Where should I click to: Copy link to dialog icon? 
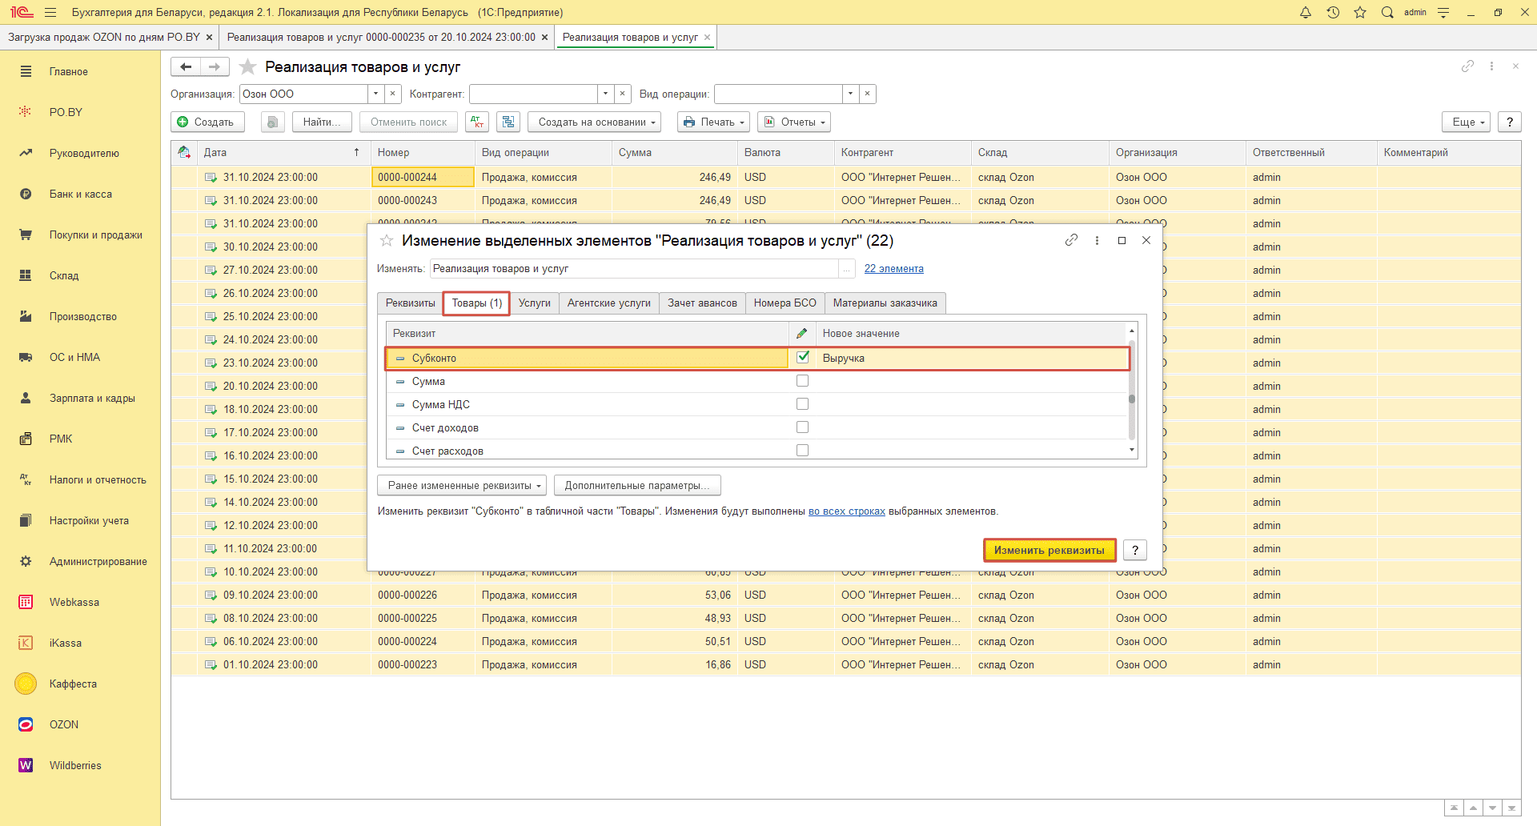click(x=1071, y=240)
